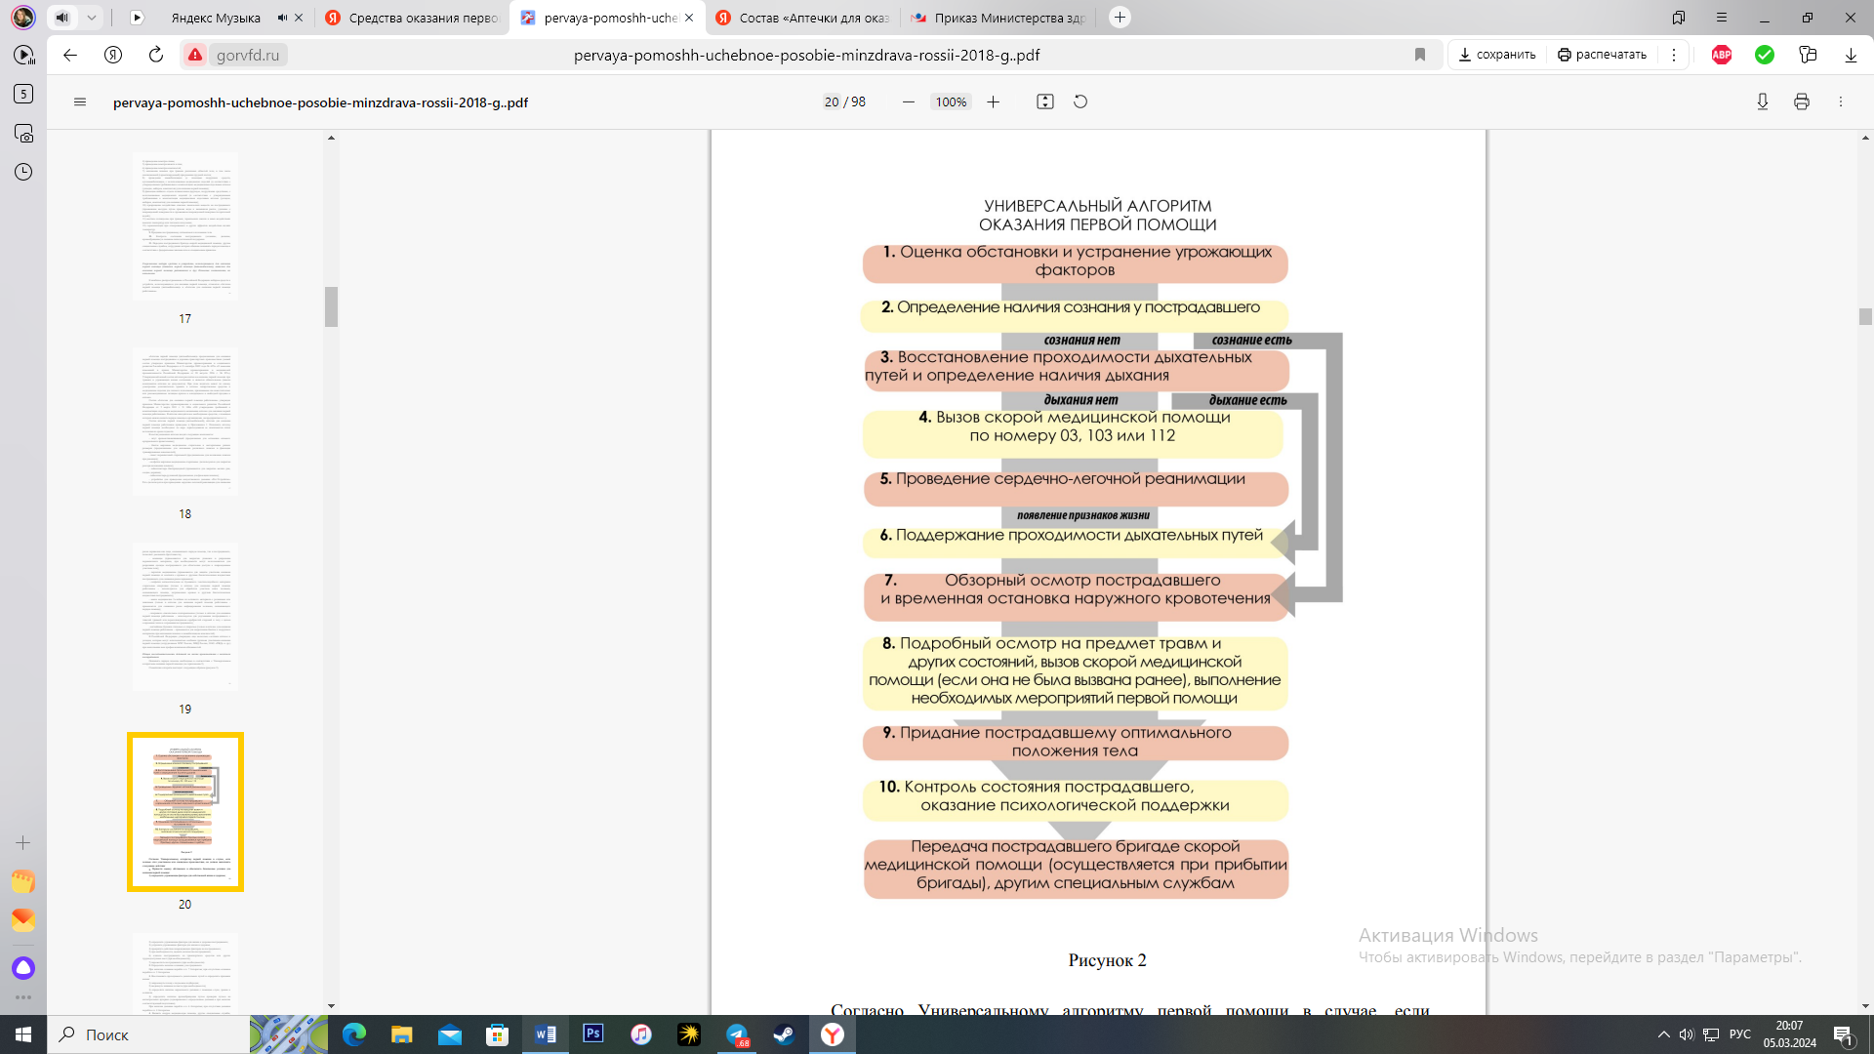Open Photoshop from the taskbar

[x=593, y=1034]
